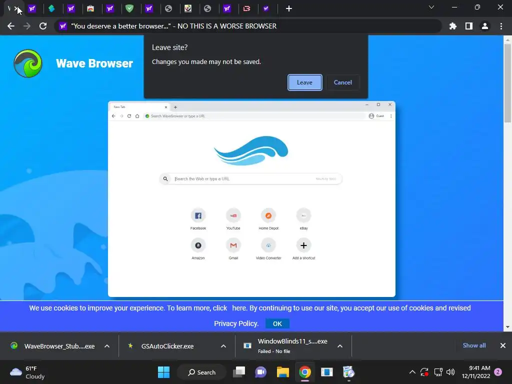Screen dimensions: 512x384
Task: Open File Explorer from the taskbar
Action: 283,372
